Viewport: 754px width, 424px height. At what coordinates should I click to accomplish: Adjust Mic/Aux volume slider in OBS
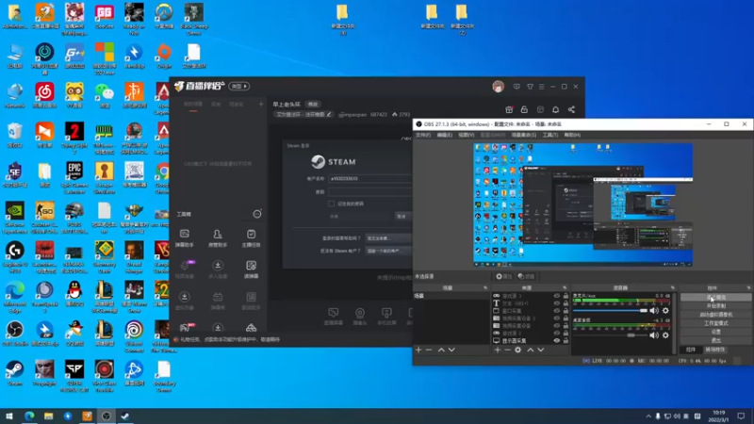(610, 311)
